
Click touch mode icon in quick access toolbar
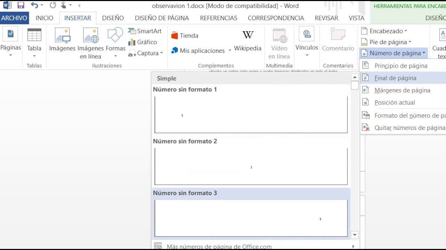63,5
